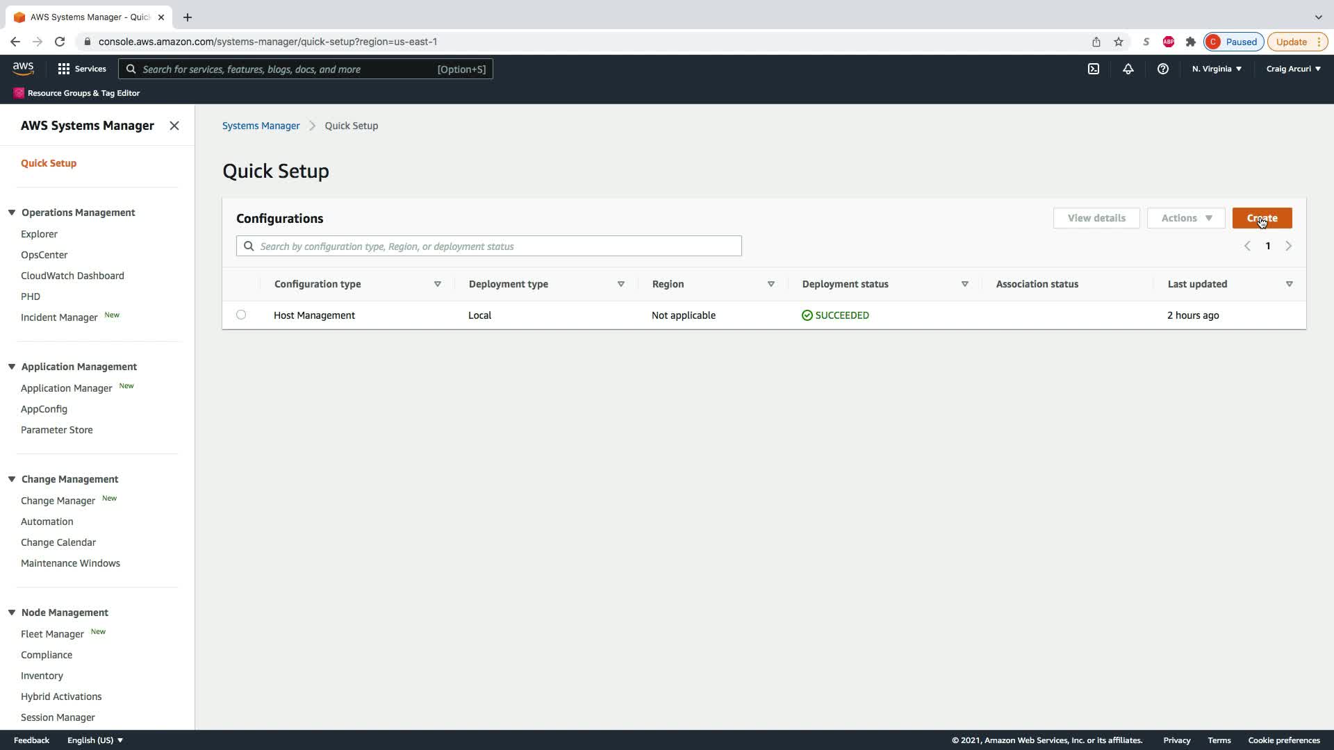Select the Host Management radio button

(x=241, y=315)
